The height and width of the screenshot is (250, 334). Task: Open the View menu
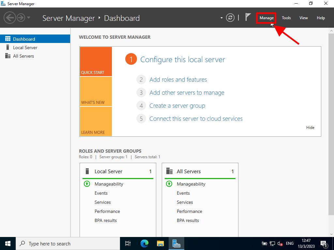pos(303,18)
